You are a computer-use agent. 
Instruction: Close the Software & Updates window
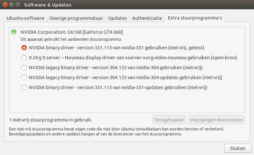[x=5, y=5]
